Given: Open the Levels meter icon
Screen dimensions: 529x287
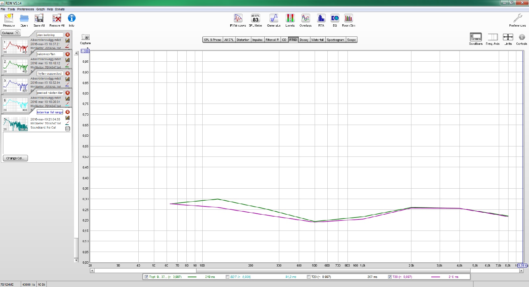Looking at the screenshot, I should click(290, 19).
